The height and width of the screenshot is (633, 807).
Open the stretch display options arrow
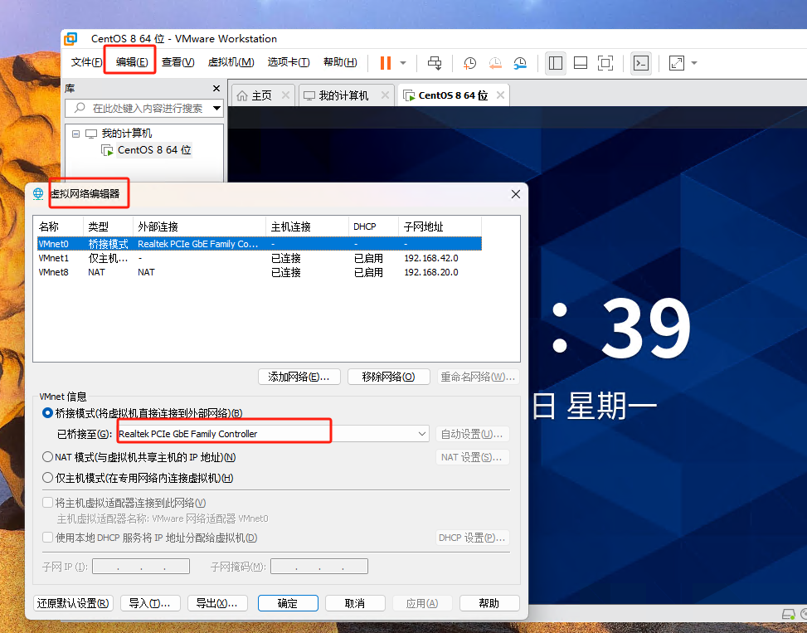tap(693, 63)
